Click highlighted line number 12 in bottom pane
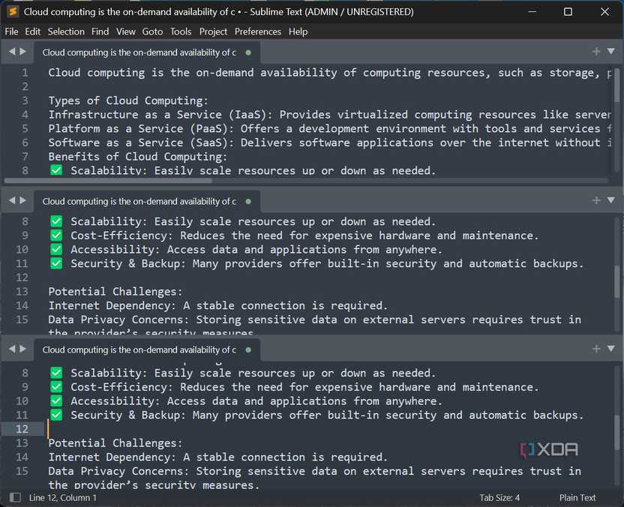The width and height of the screenshot is (624, 507). pos(22,428)
